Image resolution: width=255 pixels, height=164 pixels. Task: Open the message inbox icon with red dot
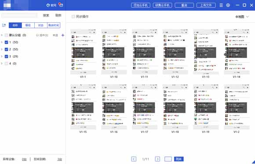(x=61, y=5)
